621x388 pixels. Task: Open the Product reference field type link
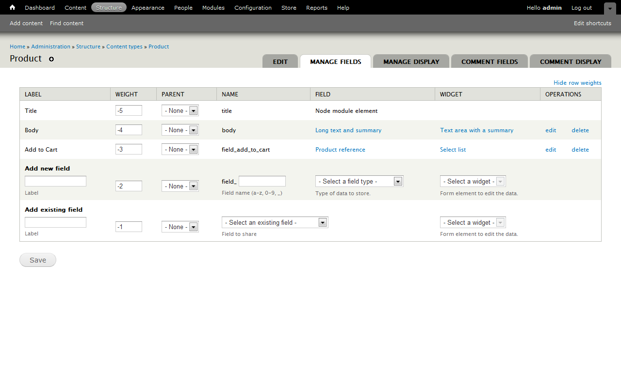click(340, 150)
